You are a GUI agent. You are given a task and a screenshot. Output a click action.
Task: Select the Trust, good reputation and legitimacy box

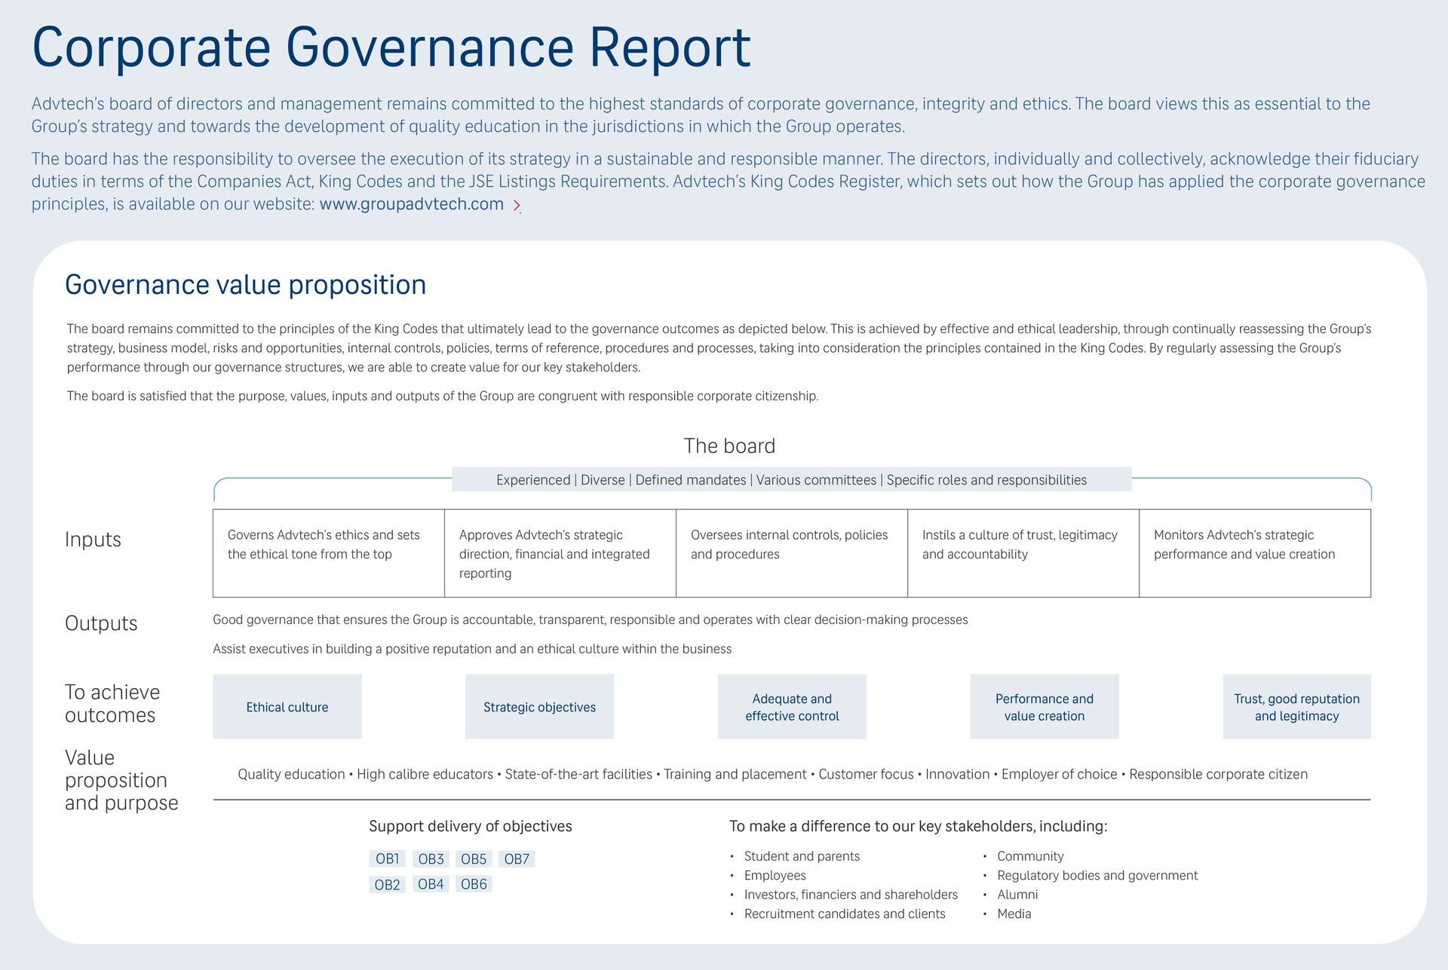click(1296, 707)
